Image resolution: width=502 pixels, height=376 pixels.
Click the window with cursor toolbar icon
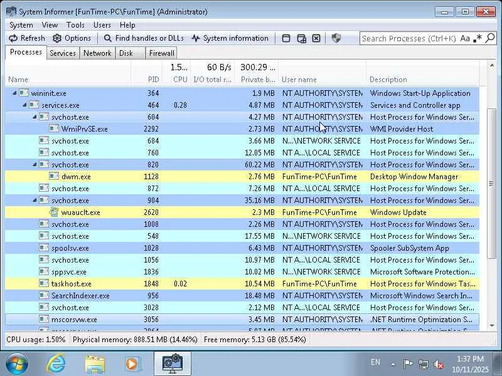click(x=302, y=38)
